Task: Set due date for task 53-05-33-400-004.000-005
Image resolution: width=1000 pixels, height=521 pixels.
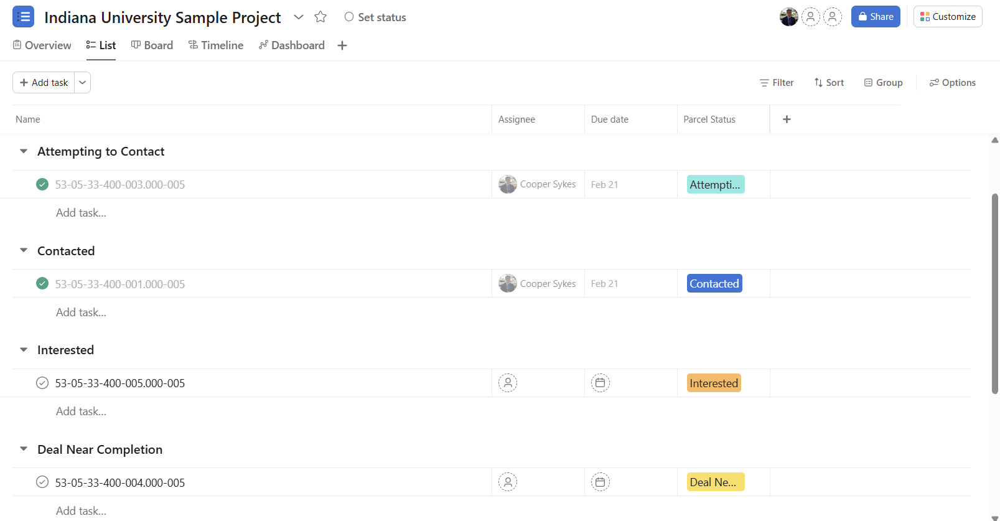Action: click(x=600, y=482)
